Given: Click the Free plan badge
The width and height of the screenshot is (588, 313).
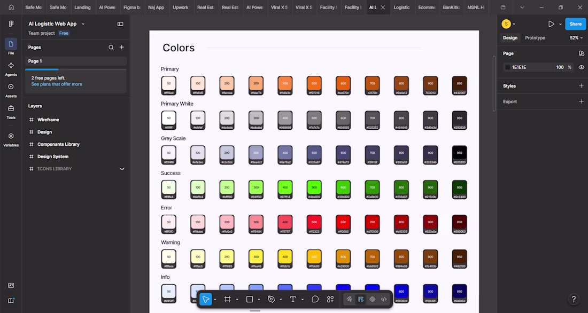Looking at the screenshot, I should pyautogui.click(x=64, y=33).
